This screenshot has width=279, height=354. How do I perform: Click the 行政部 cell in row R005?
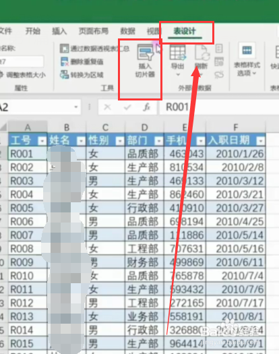coord(144,208)
